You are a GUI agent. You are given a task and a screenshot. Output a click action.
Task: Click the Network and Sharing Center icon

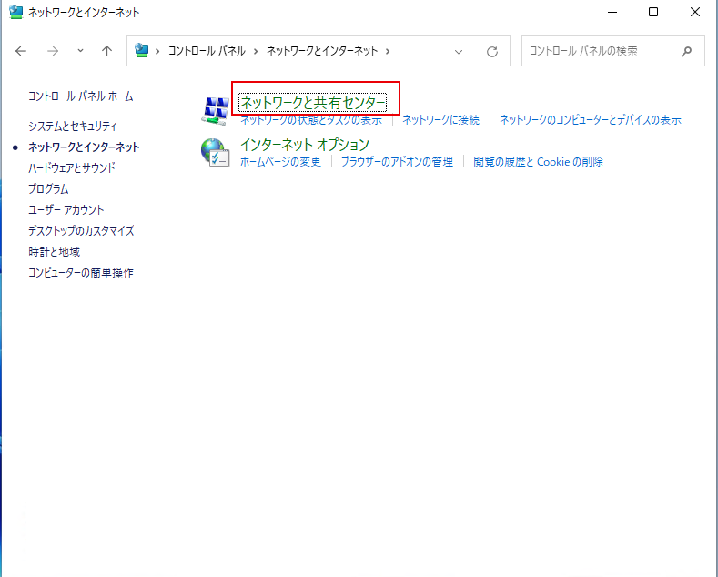214,110
